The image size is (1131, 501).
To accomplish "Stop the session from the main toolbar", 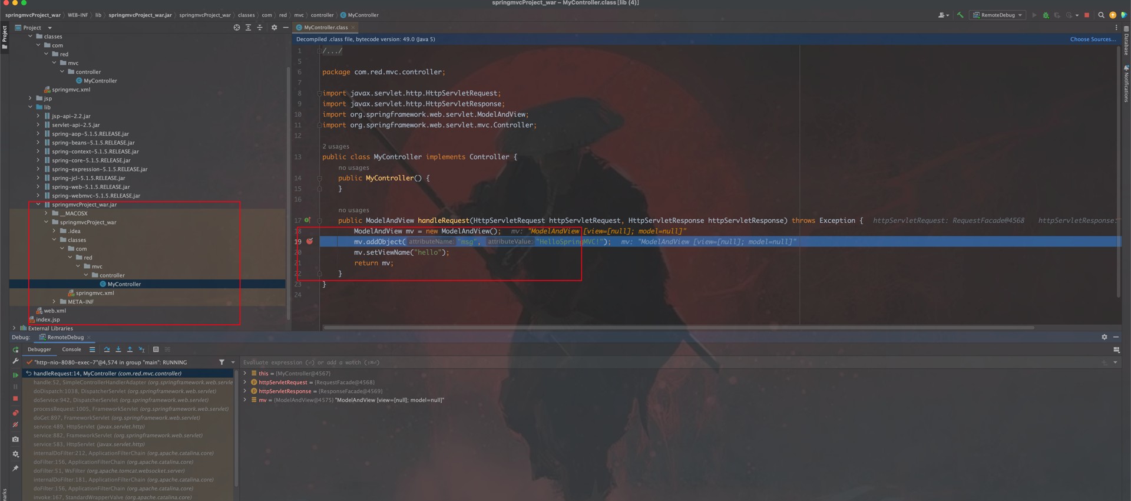I will click(1087, 15).
